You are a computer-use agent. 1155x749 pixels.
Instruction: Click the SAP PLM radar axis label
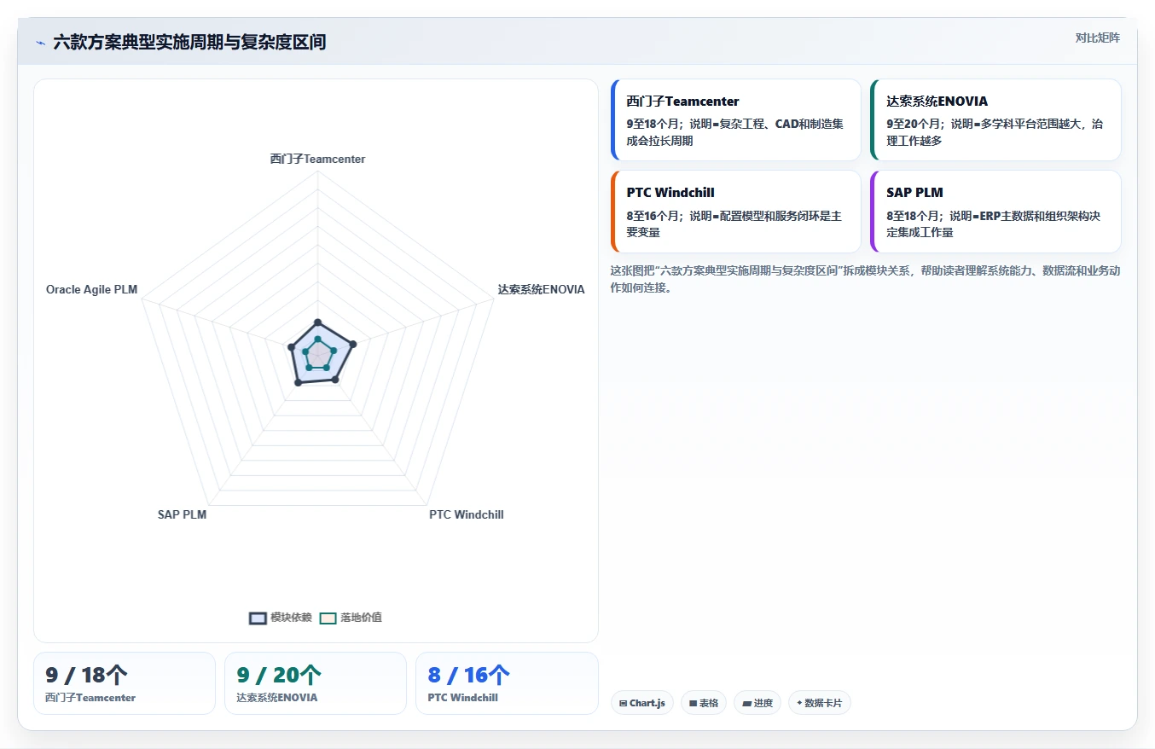pyautogui.click(x=182, y=514)
